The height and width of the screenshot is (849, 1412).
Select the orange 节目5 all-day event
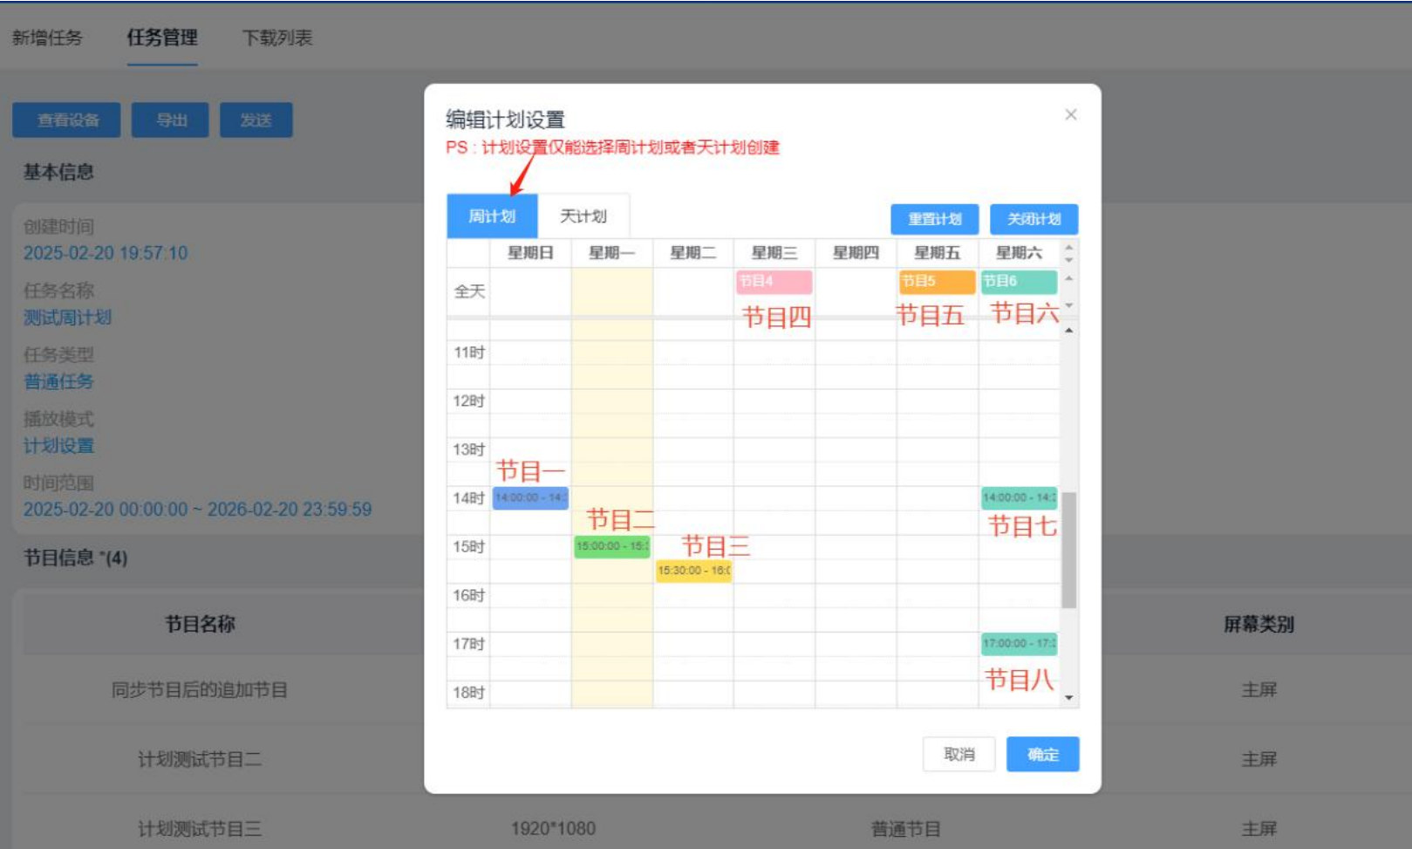tap(936, 281)
